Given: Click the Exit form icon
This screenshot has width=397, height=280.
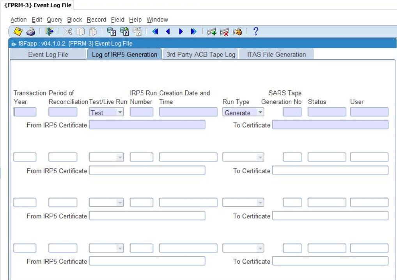Looking at the screenshot, I should point(49,32).
